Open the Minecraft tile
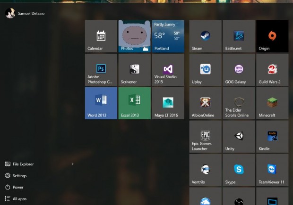Image resolution: width=293 pixels, height=205 pixels. pos(272,103)
